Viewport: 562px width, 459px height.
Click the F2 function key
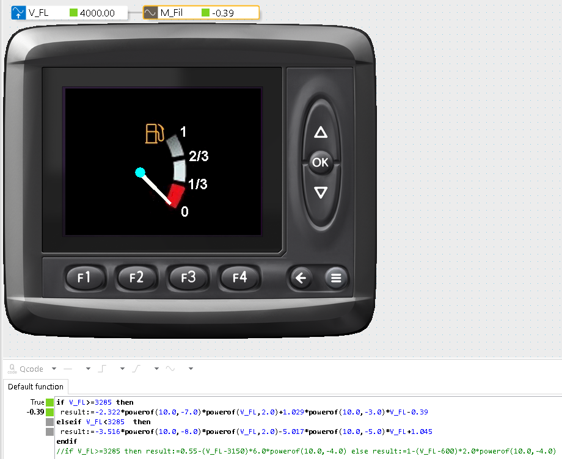[x=137, y=278]
